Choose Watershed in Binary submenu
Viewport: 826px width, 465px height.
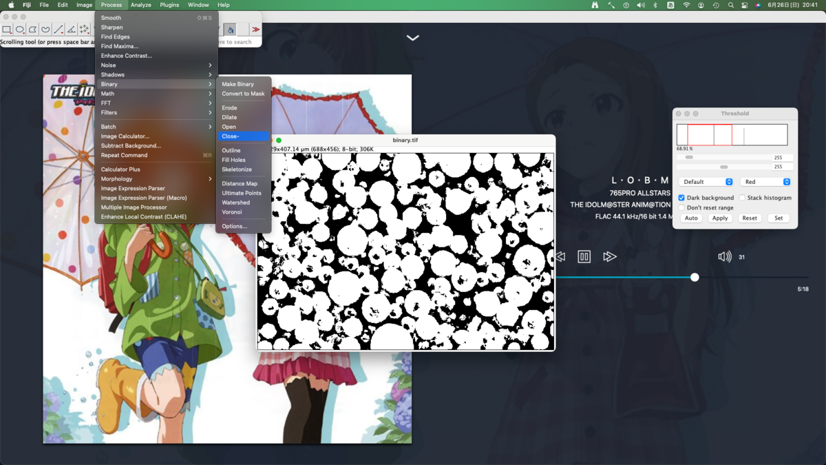pyautogui.click(x=244, y=203)
